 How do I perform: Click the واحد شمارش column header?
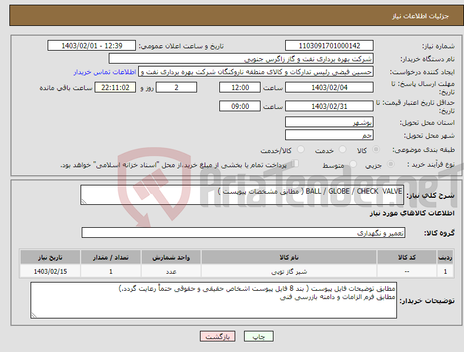pyautogui.click(x=171, y=257)
